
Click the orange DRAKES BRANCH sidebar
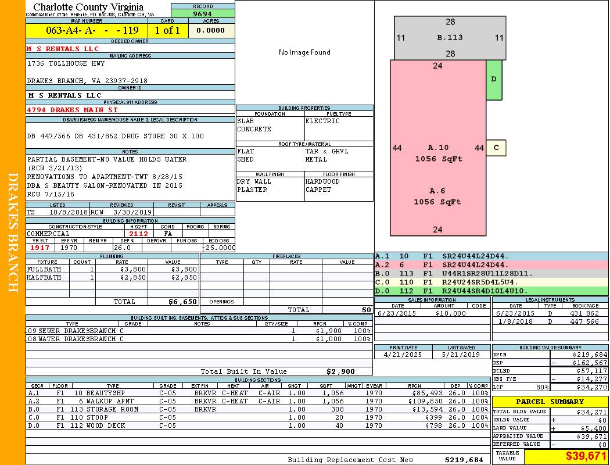click(13, 233)
